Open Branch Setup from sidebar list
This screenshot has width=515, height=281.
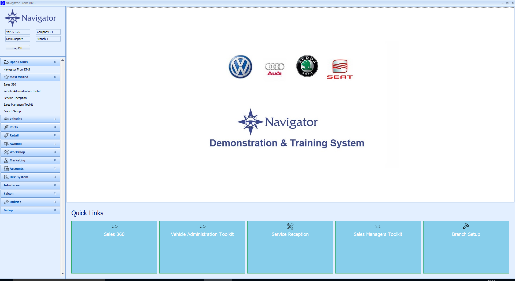click(x=12, y=111)
